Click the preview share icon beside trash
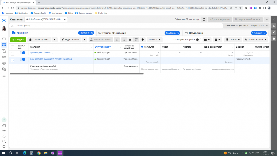Viewport: 277px width, 156px height. [136, 40]
